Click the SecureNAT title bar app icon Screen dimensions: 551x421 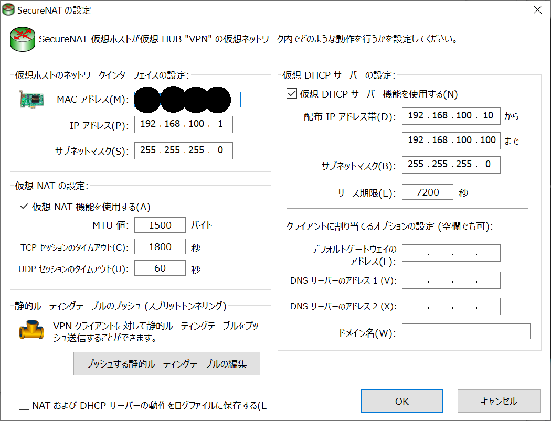[x=8, y=9]
